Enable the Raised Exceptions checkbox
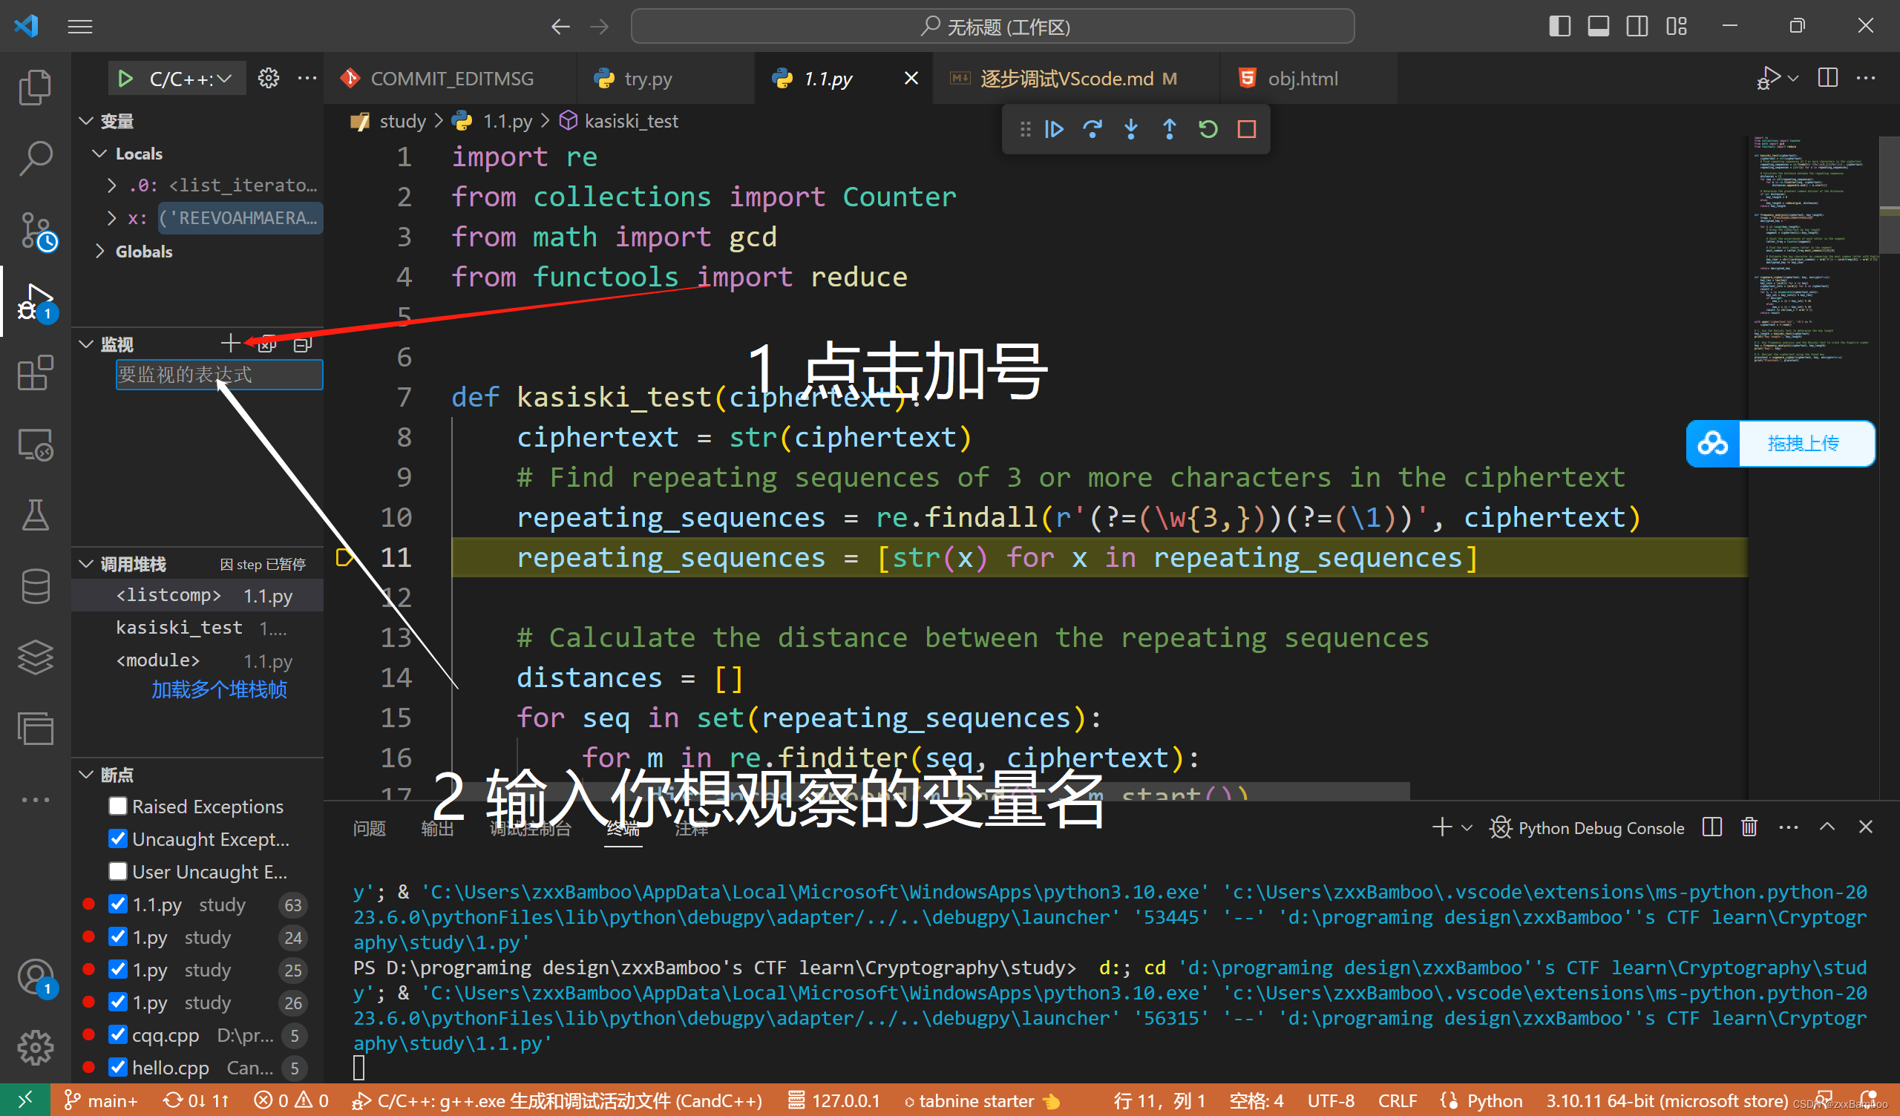Screen dimensions: 1900x1116 (117, 806)
